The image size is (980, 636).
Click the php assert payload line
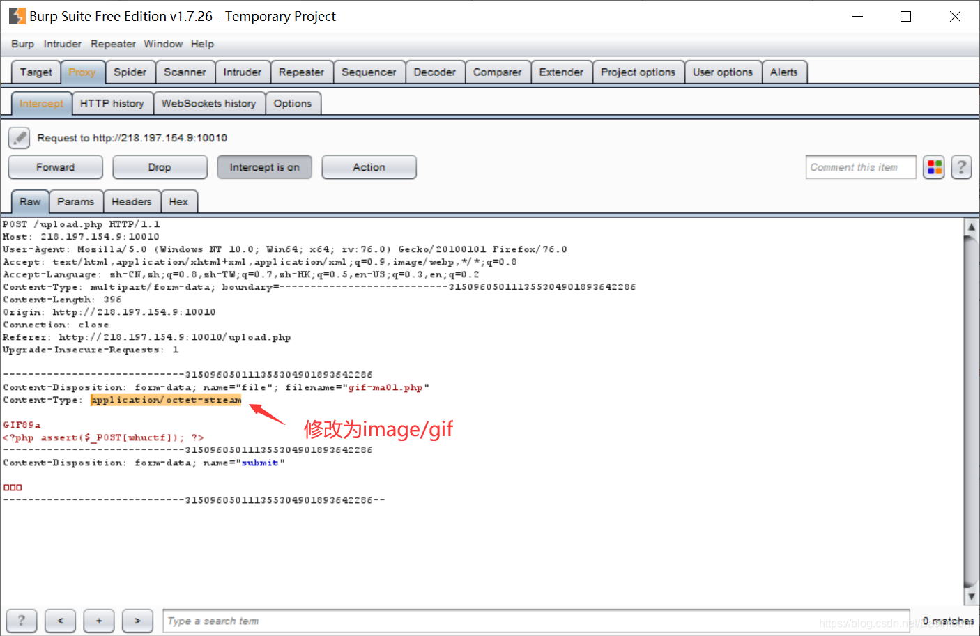pyautogui.click(x=103, y=437)
